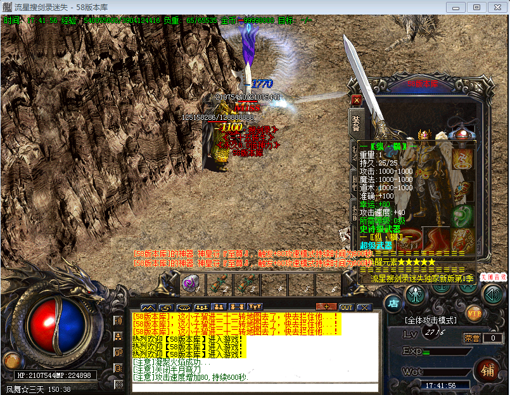Toggle sound with the round speaker icon
The height and width of the screenshot is (395, 510).
pyautogui.click(x=492, y=295)
